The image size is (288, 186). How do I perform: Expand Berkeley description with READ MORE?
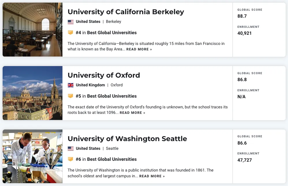pyautogui.click(x=139, y=50)
